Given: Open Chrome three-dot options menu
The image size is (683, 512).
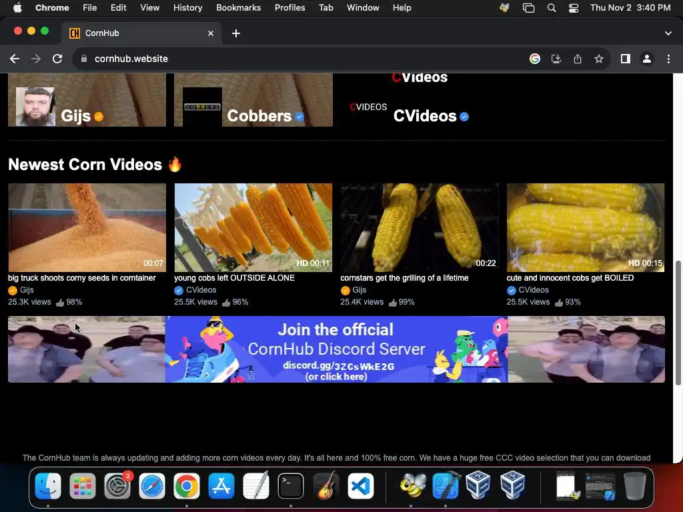Looking at the screenshot, I should point(668,59).
